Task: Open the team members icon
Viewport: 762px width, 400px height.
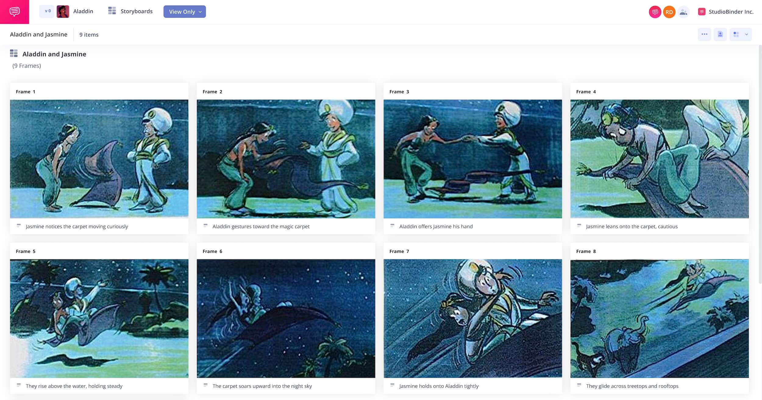Action: tap(683, 12)
